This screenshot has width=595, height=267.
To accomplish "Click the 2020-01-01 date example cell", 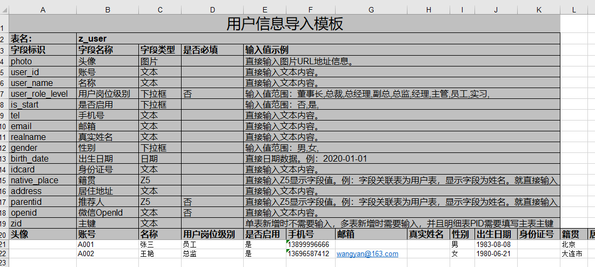I will point(402,158).
